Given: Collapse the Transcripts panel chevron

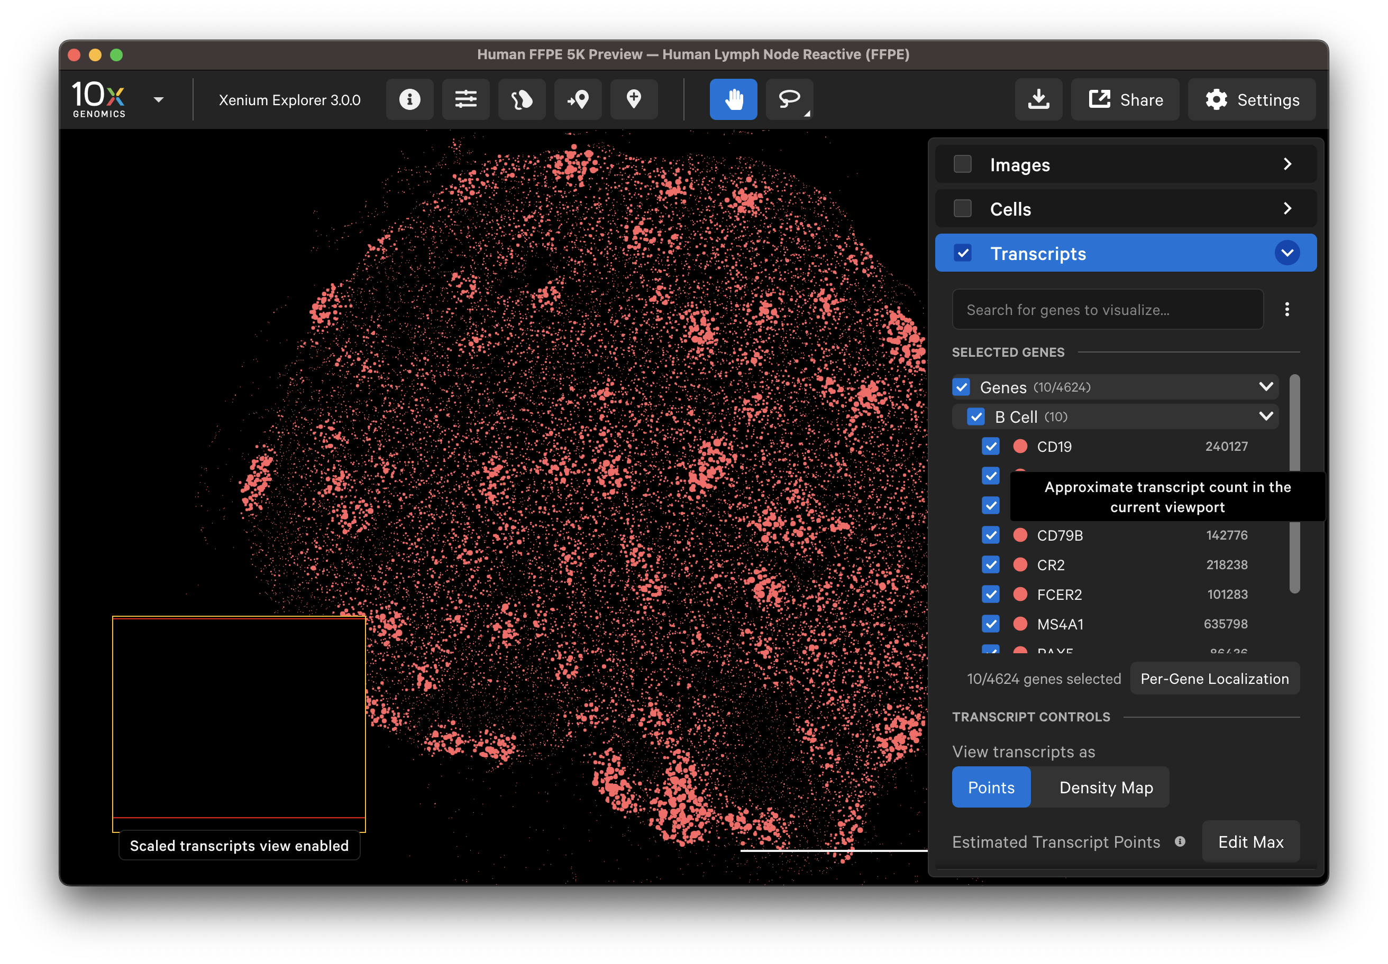Looking at the screenshot, I should pos(1287,253).
